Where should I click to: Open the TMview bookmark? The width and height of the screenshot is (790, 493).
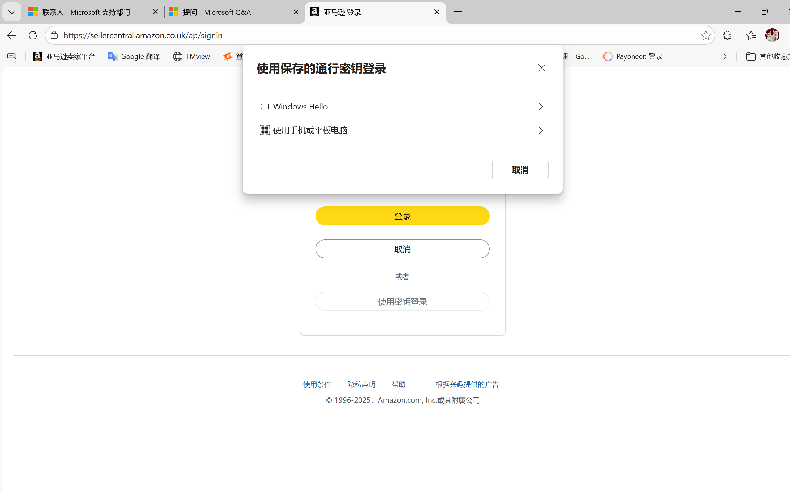tap(191, 56)
